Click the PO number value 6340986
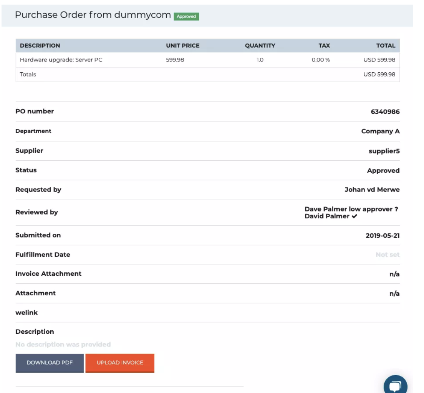This screenshot has height=393, width=424. 385,112
